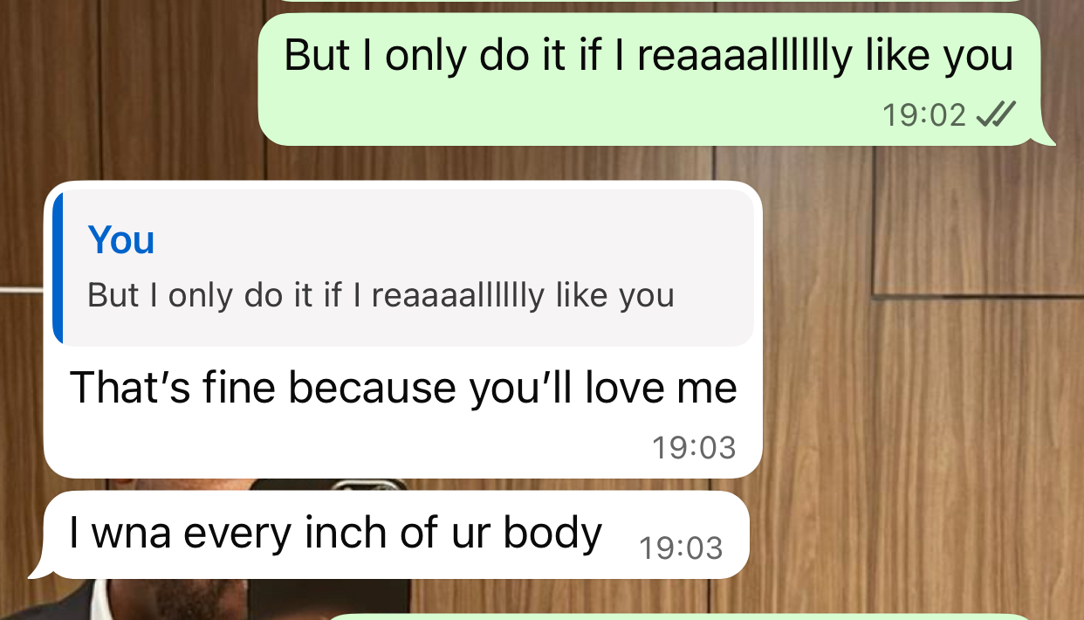This screenshot has width=1084, height=620.
Task: Tap the 19:02 timestamp on outgoing message
Action: click(x=923, y=114)
